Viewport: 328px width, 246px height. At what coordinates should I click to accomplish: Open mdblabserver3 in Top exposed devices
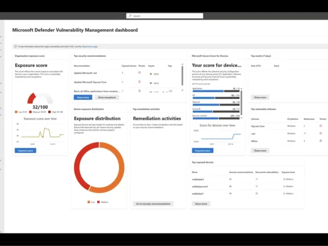click(200, 187)
